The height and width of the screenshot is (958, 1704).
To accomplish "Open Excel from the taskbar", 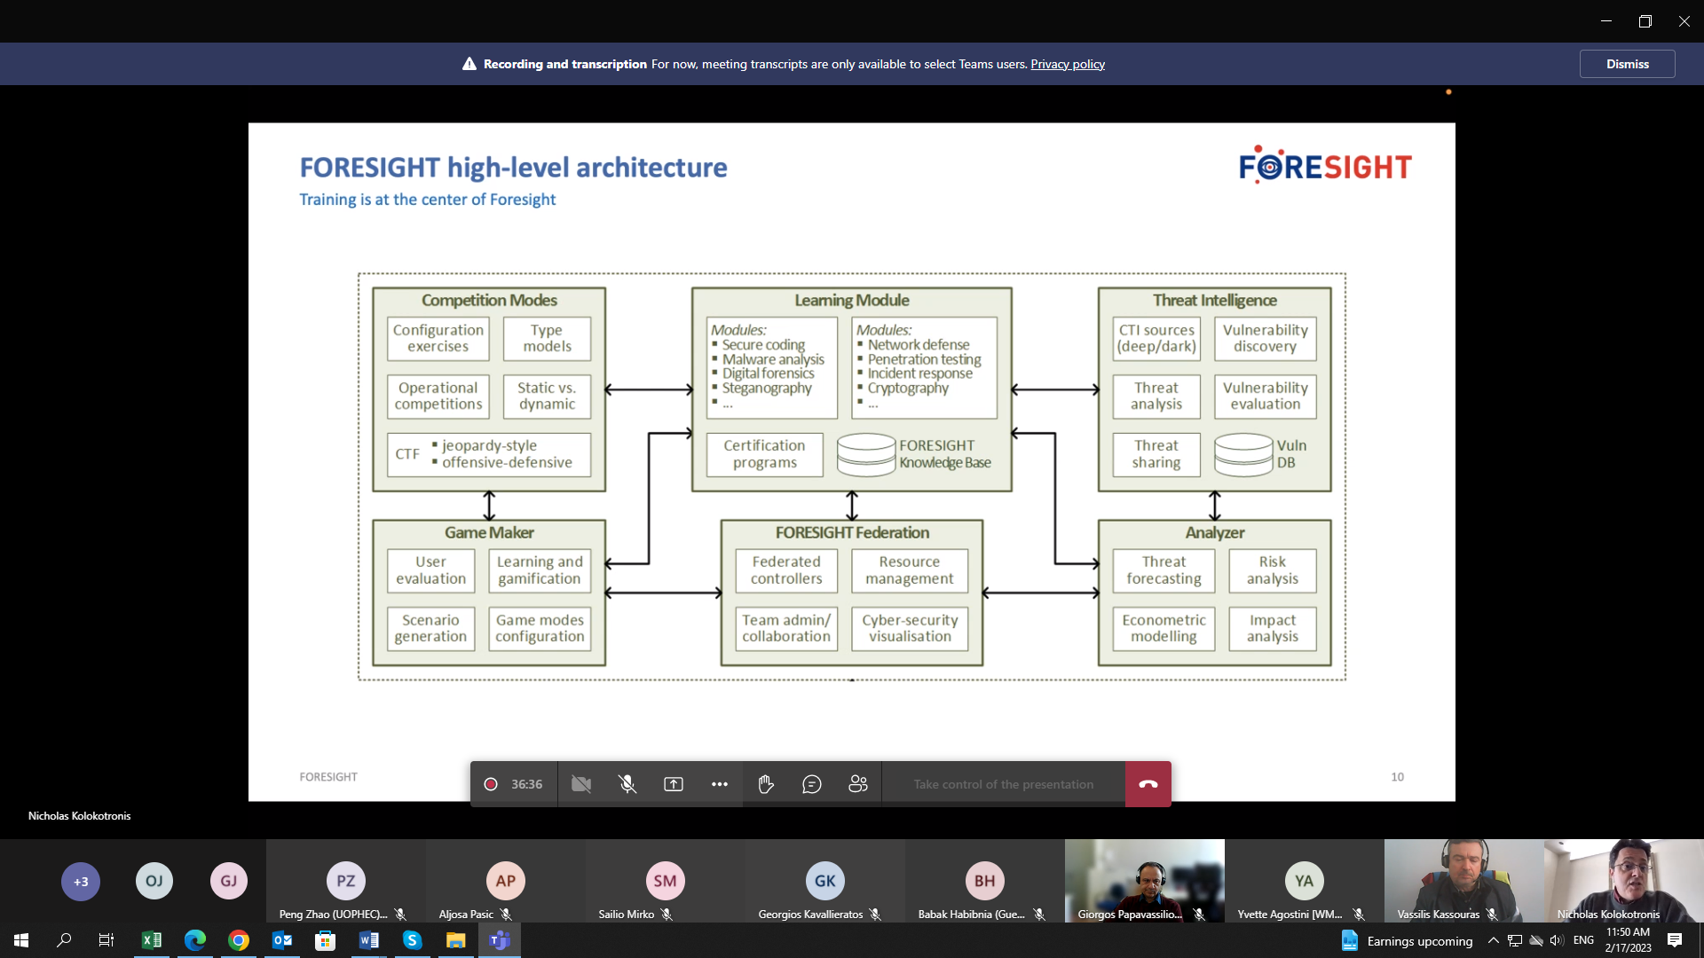I will point(152,940).
